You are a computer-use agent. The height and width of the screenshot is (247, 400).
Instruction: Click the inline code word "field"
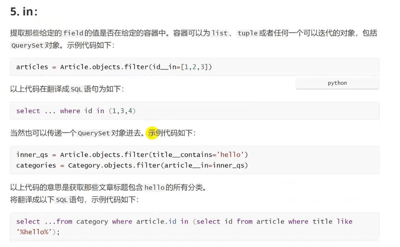pos(73,33)
